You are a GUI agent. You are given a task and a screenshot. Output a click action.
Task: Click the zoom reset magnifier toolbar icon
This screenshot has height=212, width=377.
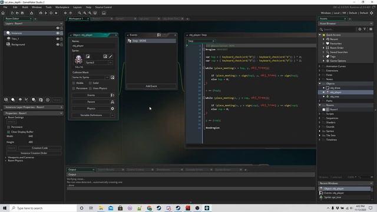click(x=85, y=13)
